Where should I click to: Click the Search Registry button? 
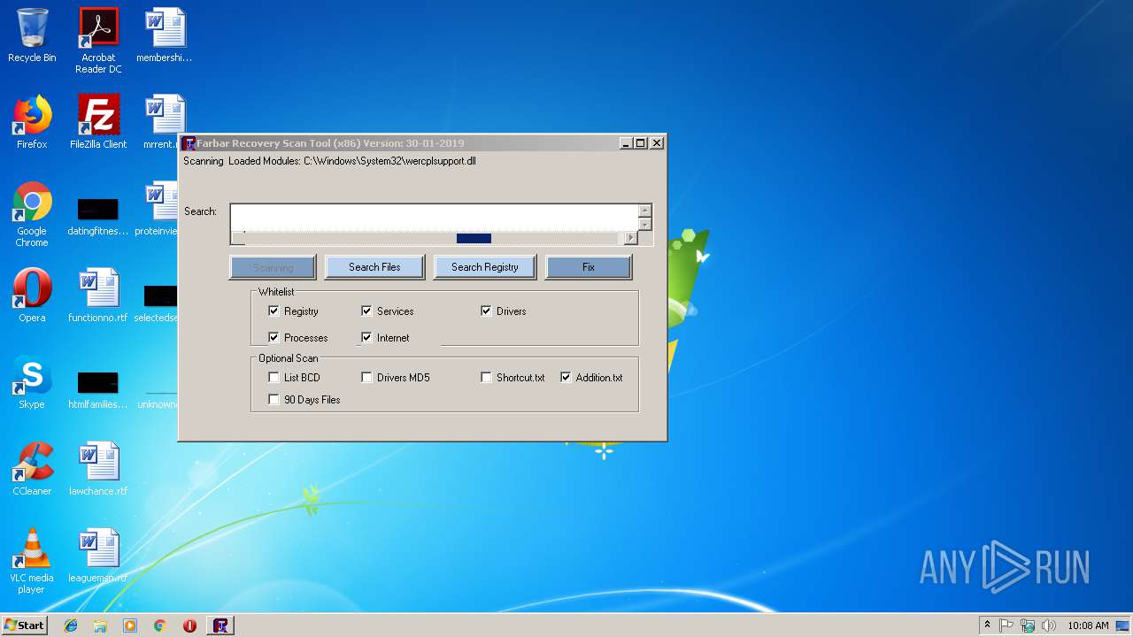(484, 267)
